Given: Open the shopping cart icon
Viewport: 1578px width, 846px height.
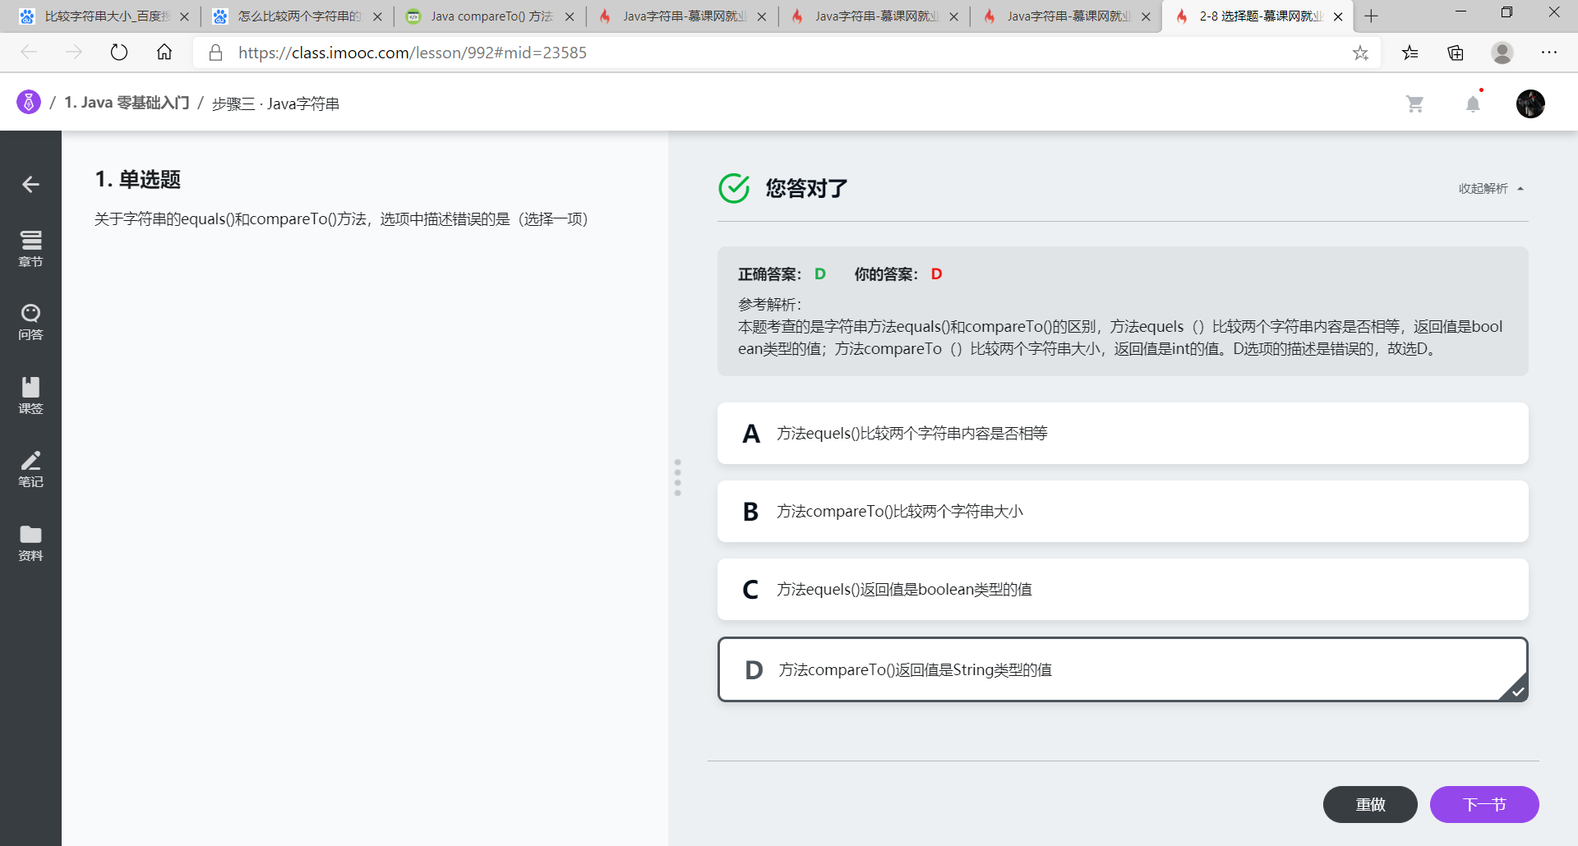Looking at the screenshot, I should coord(1415,103).
